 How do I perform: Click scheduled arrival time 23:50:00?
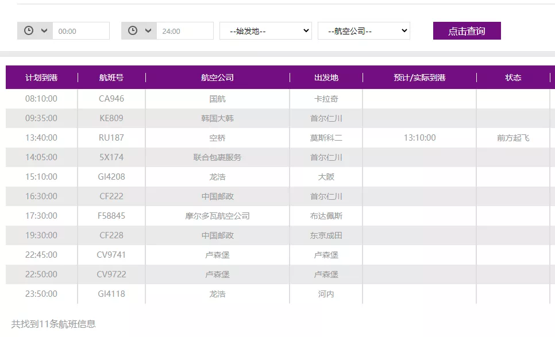coord(41,293)
